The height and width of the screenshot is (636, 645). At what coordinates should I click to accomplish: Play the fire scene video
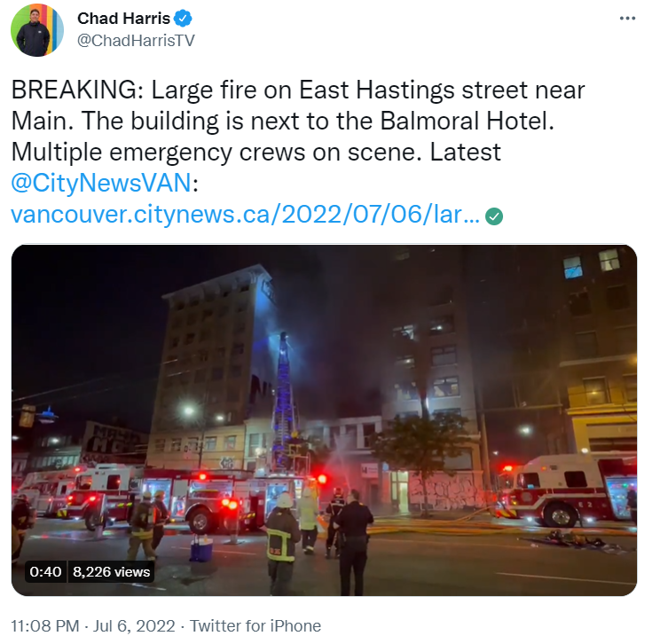pyautogui.click(x=324, y=420)
